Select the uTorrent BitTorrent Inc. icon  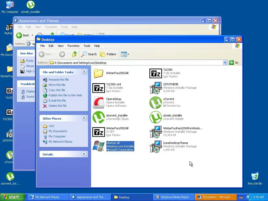point(155,103)
